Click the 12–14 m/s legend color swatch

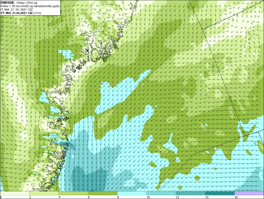pyautogui.click(x=191, y=193)
